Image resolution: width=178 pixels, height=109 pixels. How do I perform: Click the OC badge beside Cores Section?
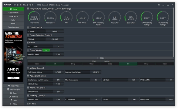(x=46, y=50)
